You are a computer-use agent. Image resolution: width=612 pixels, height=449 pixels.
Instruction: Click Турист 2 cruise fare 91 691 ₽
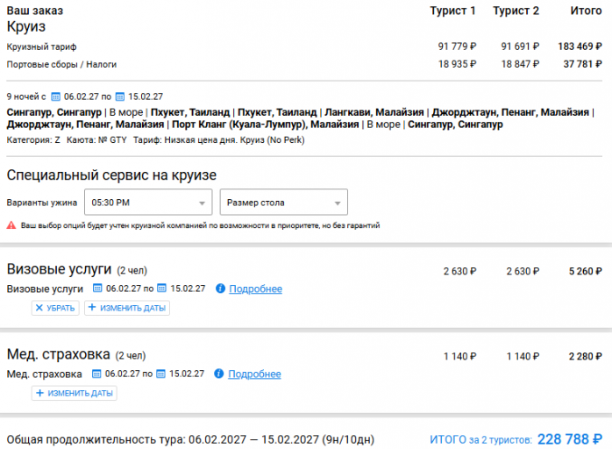coord(520,46)
